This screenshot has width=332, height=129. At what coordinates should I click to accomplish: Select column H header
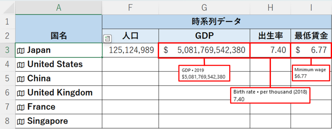[270, 7]
